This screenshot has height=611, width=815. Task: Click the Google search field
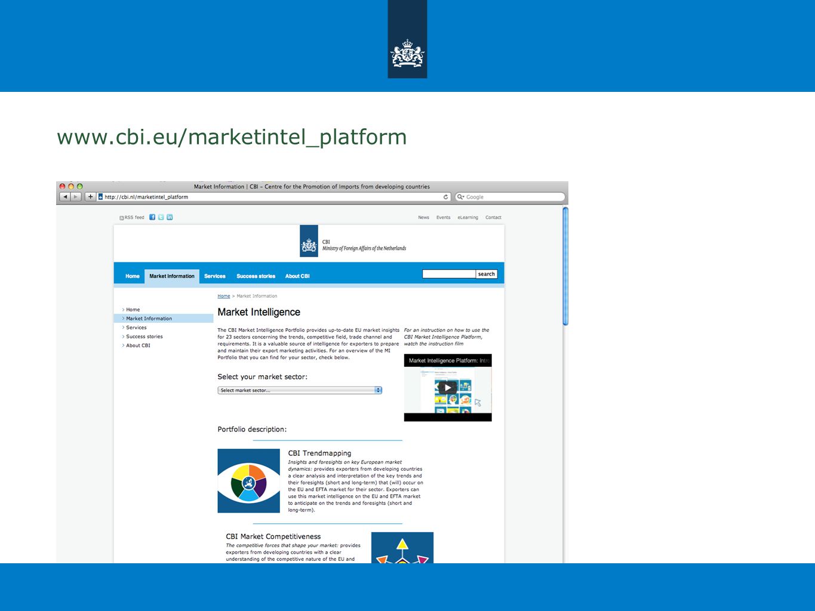pyautogui.click(x=510, y=197)
